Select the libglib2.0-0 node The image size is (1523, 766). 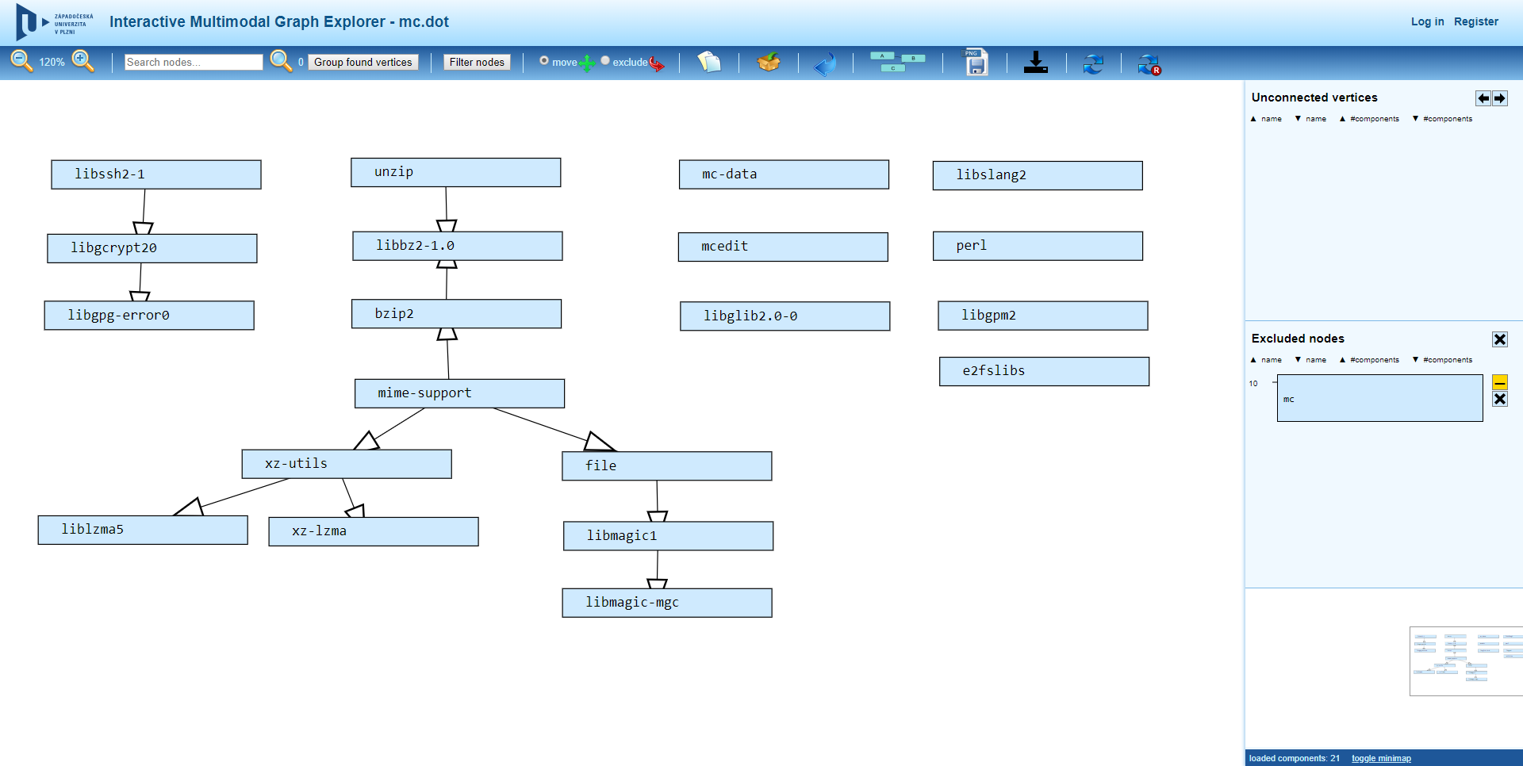785,316
